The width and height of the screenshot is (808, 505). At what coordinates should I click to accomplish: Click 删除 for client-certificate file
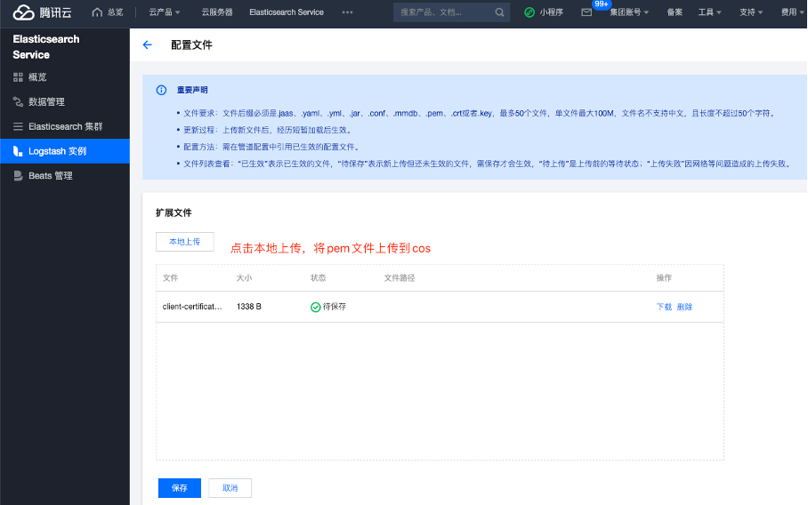684,307
